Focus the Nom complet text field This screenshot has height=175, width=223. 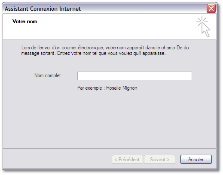[x=134, y=76]
